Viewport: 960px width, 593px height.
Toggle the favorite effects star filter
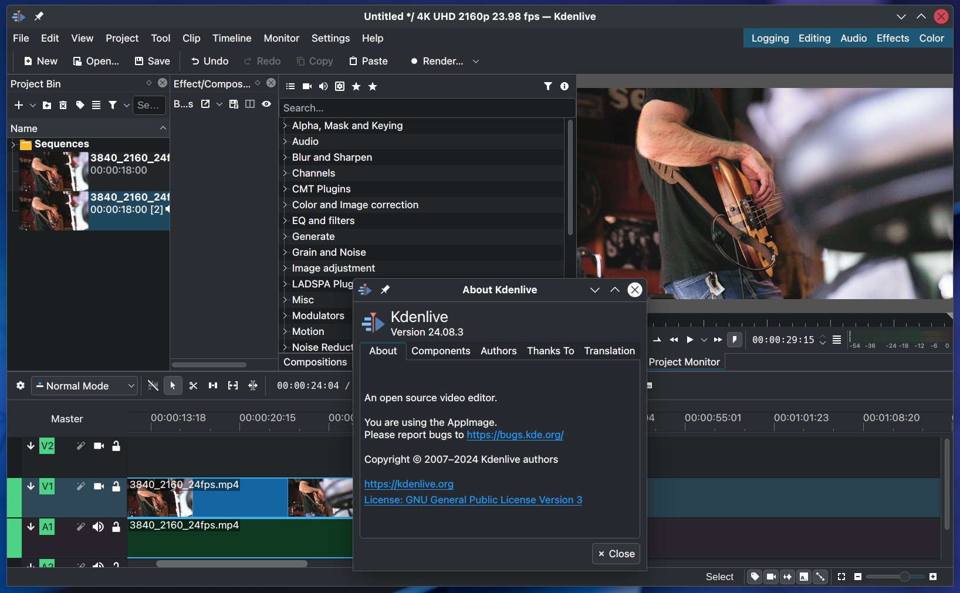[x=356, y=86]
